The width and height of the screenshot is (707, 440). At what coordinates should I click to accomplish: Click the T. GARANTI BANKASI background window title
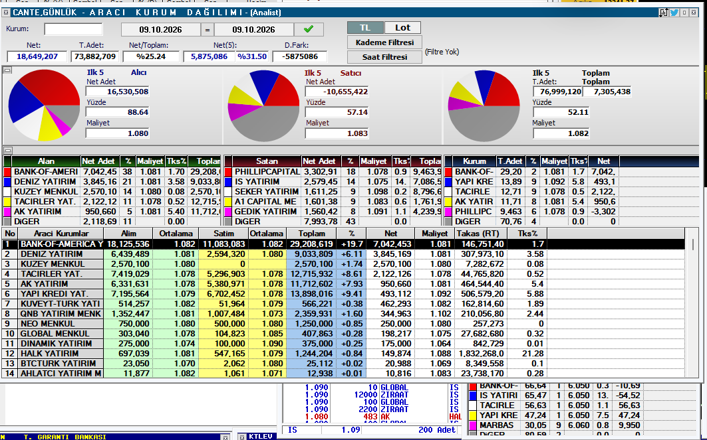(x=65, y=437)
